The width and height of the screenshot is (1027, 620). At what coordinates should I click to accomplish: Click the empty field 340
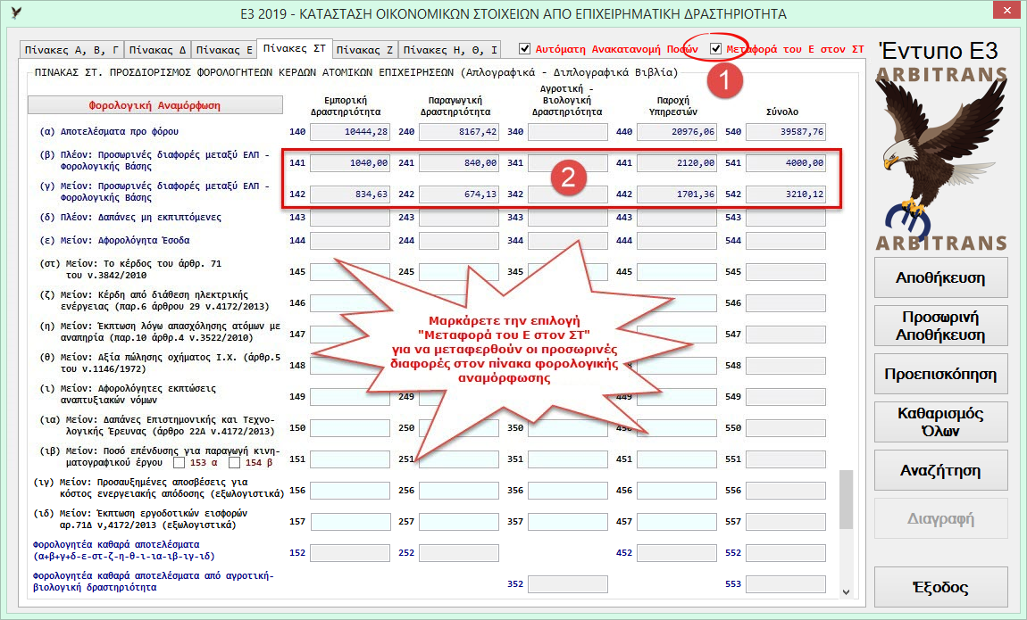pos(568,132)
